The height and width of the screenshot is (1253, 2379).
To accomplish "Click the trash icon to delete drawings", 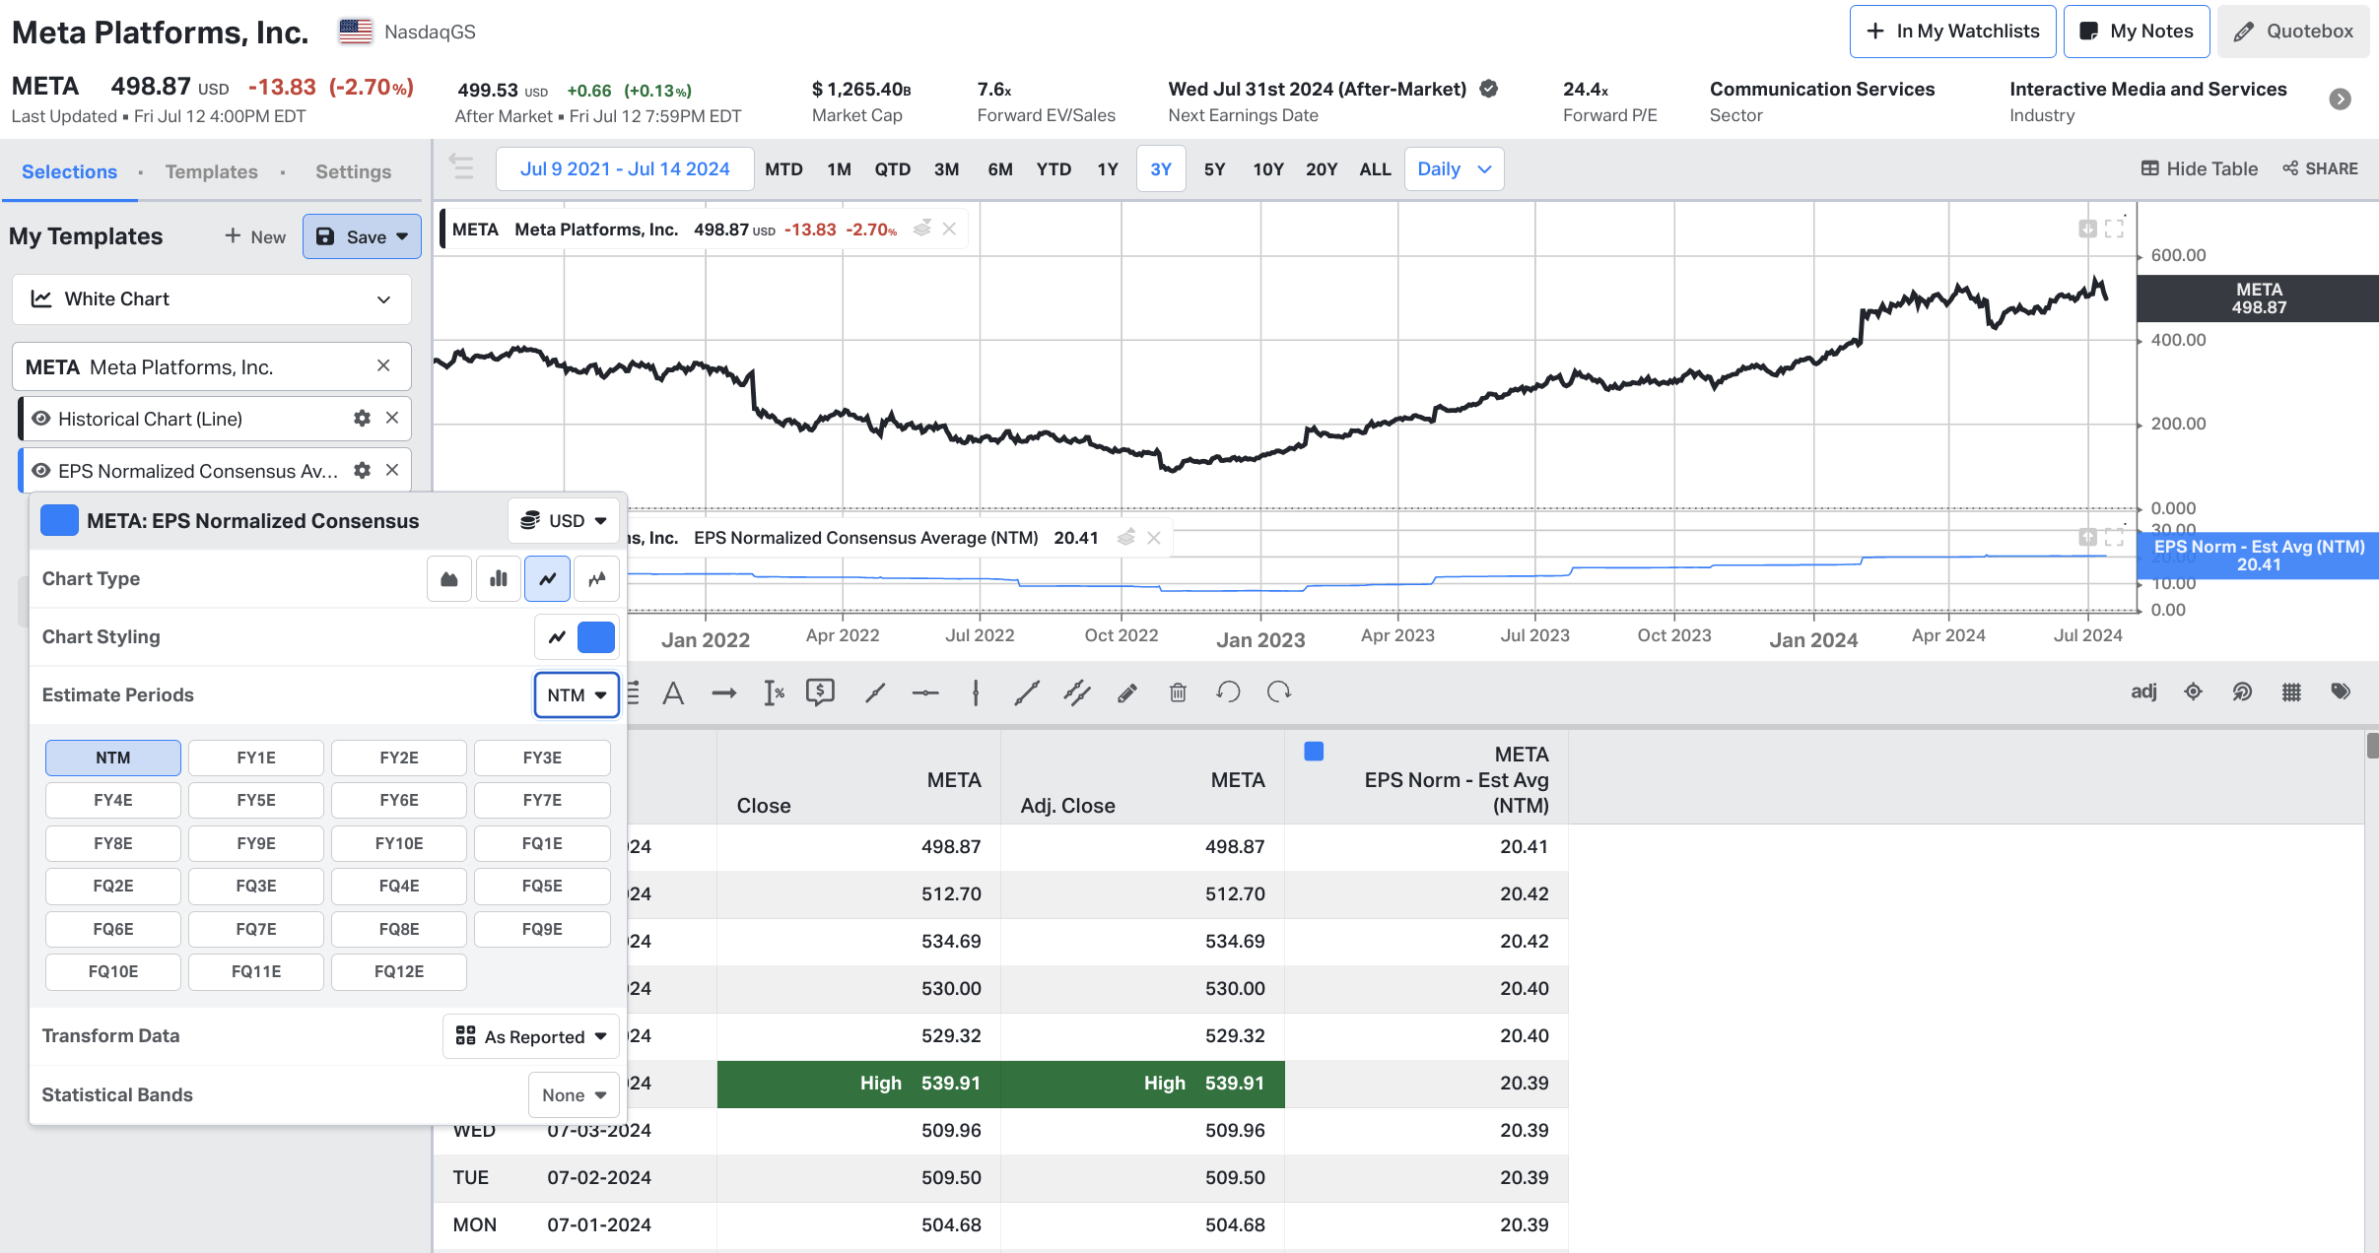I will pos(1178,693).
